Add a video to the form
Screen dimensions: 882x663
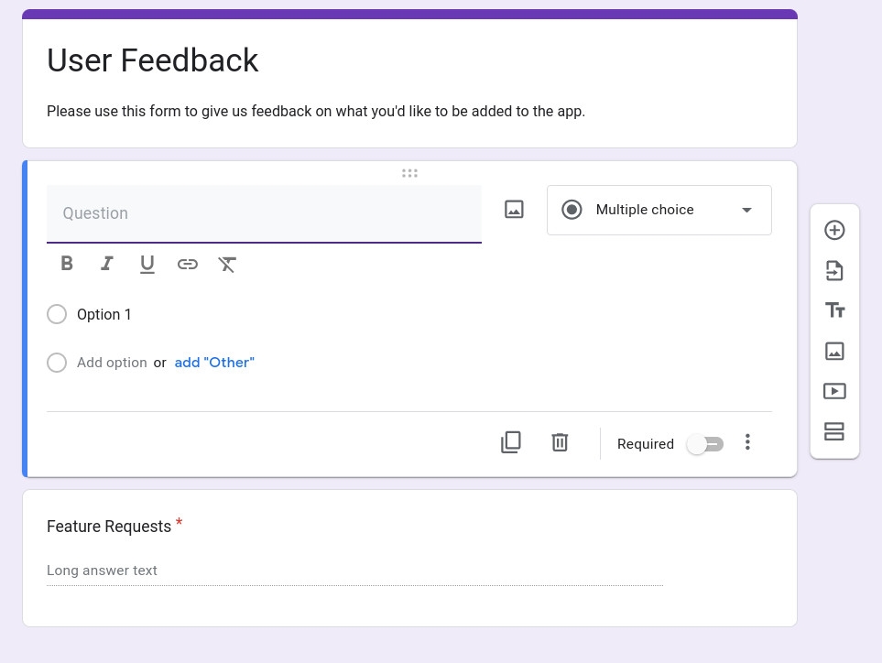coord(834,391)
